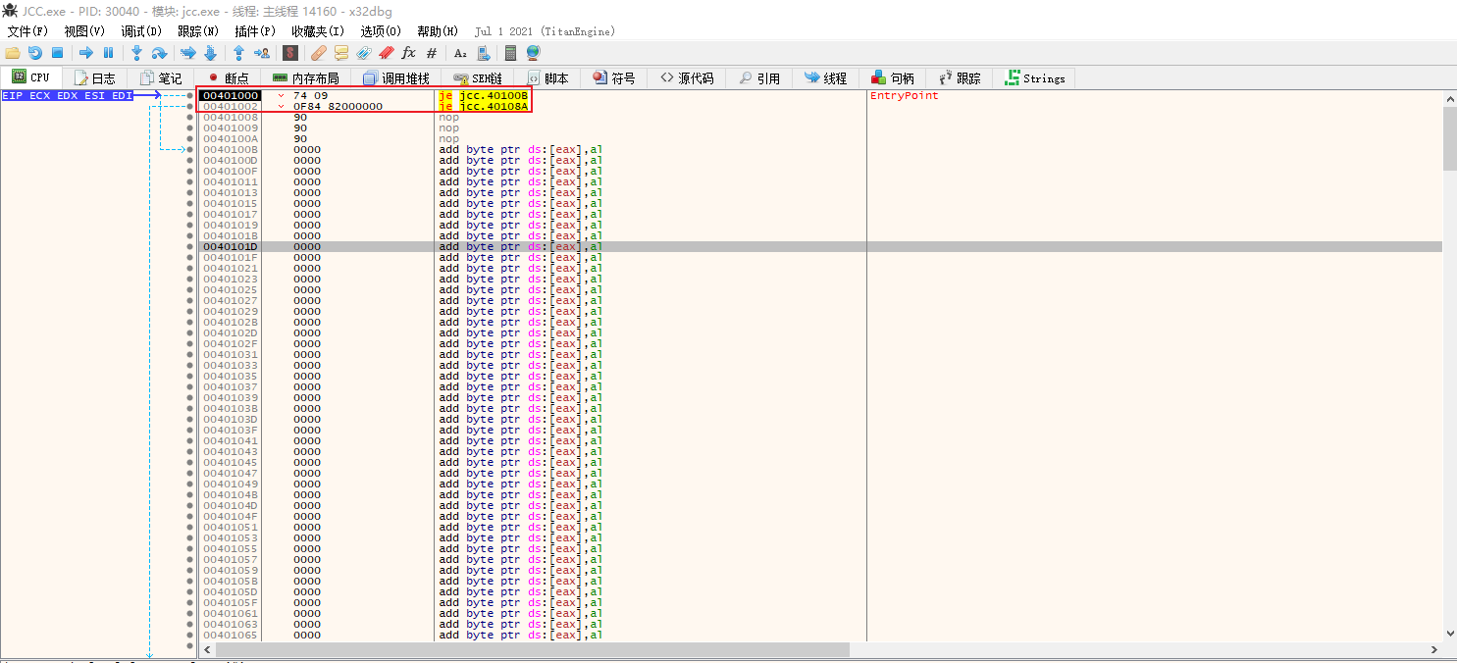Launch the Scylla plugin icon
Image resolution: width=1457 pixels, height=663 pixels.
pos(289,53)
